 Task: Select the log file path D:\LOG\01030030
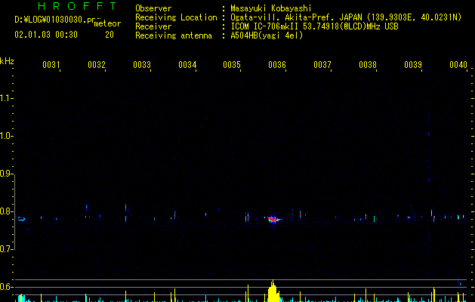tap(57, 20)
